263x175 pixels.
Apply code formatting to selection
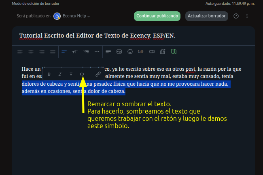click(82, 74)
